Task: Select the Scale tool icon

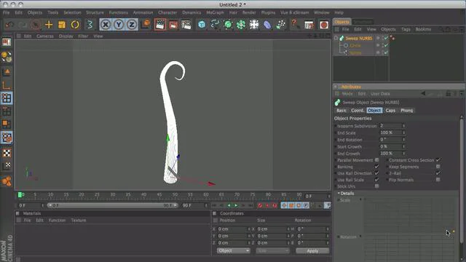Action: (62, 25)
